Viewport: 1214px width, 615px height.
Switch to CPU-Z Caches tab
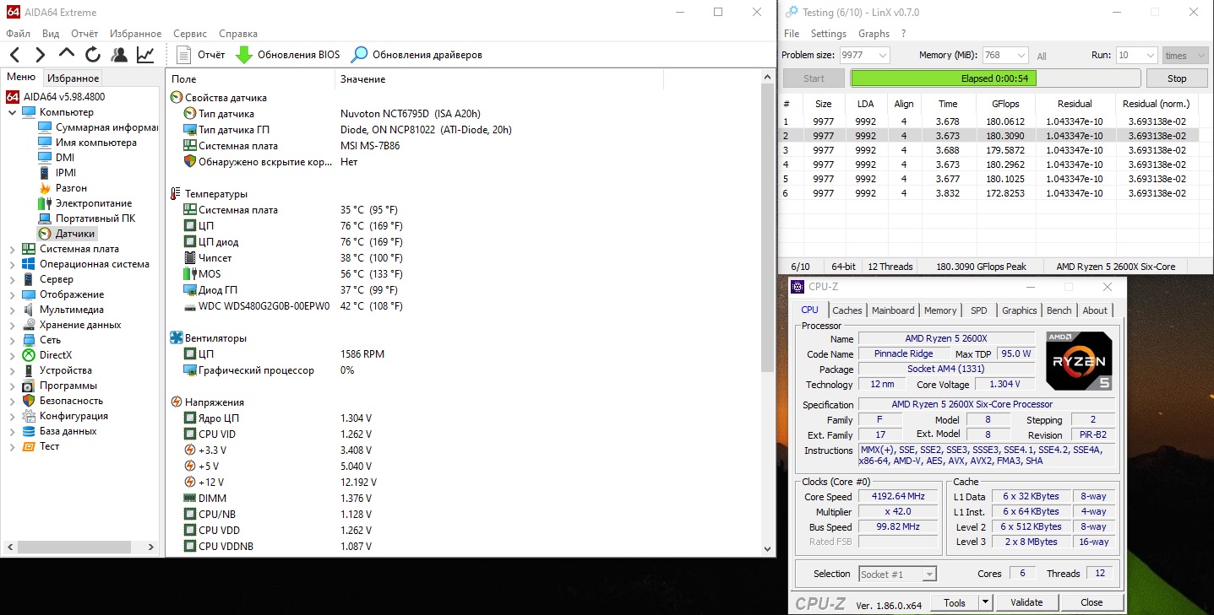click(x=847, y=310)
